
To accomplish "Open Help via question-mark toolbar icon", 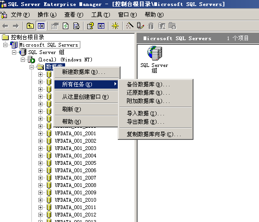I will tap(90, 26).
